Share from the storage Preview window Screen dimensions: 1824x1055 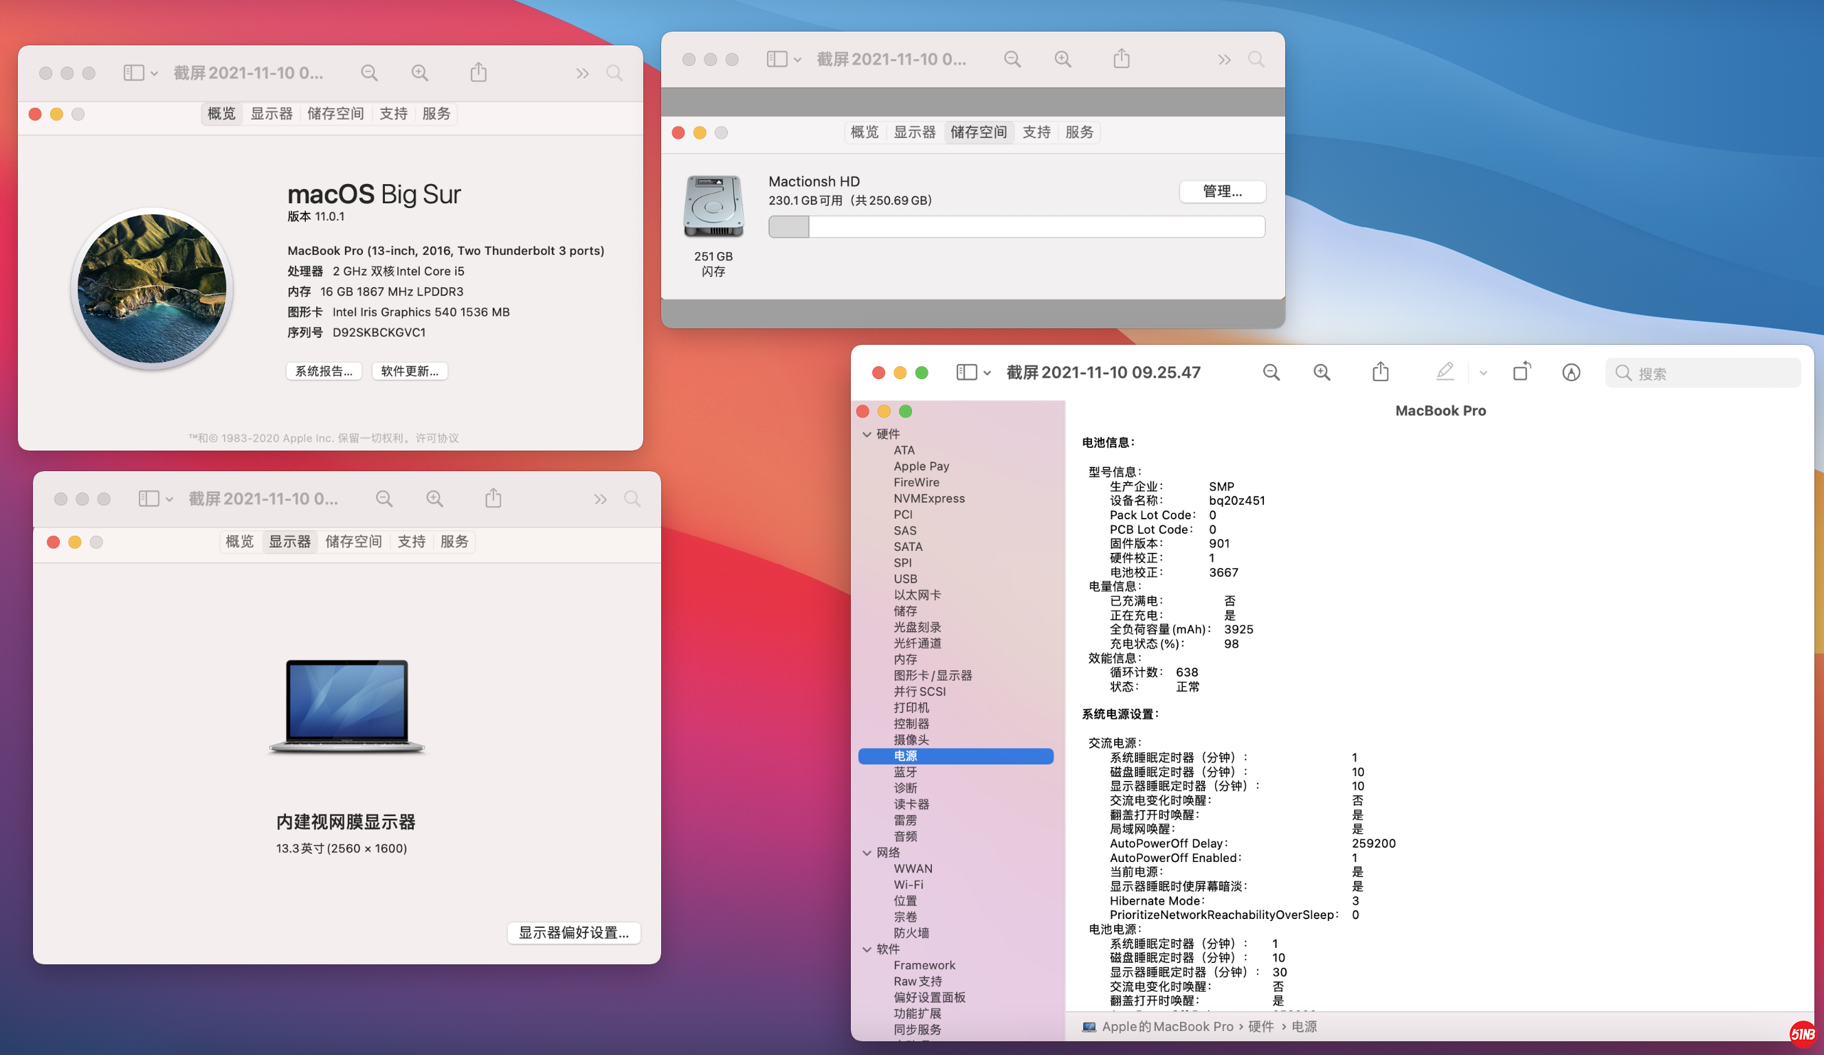point(1121,58)
